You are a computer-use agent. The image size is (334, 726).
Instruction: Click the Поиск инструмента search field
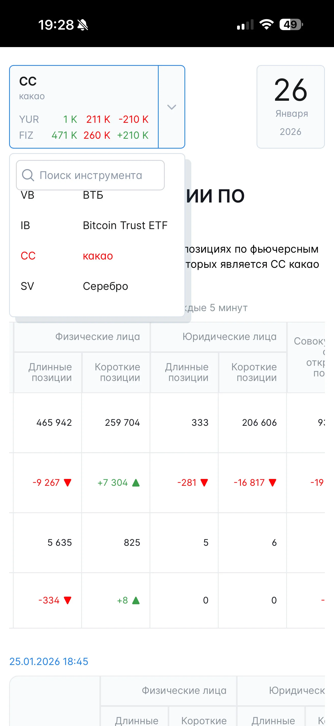(x=90, y=175)
